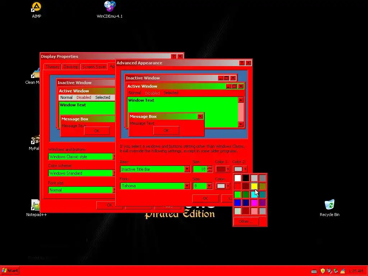The height and width of the screenshot is (276, 368).
Task: Pick the purple swatch in the palette
Action: 262,203
